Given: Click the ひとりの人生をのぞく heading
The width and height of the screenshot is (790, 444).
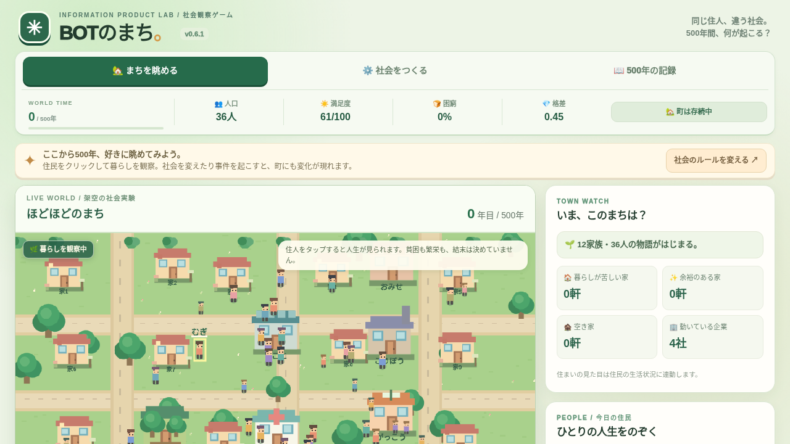Looking at the screenshot, I should 607,431.
